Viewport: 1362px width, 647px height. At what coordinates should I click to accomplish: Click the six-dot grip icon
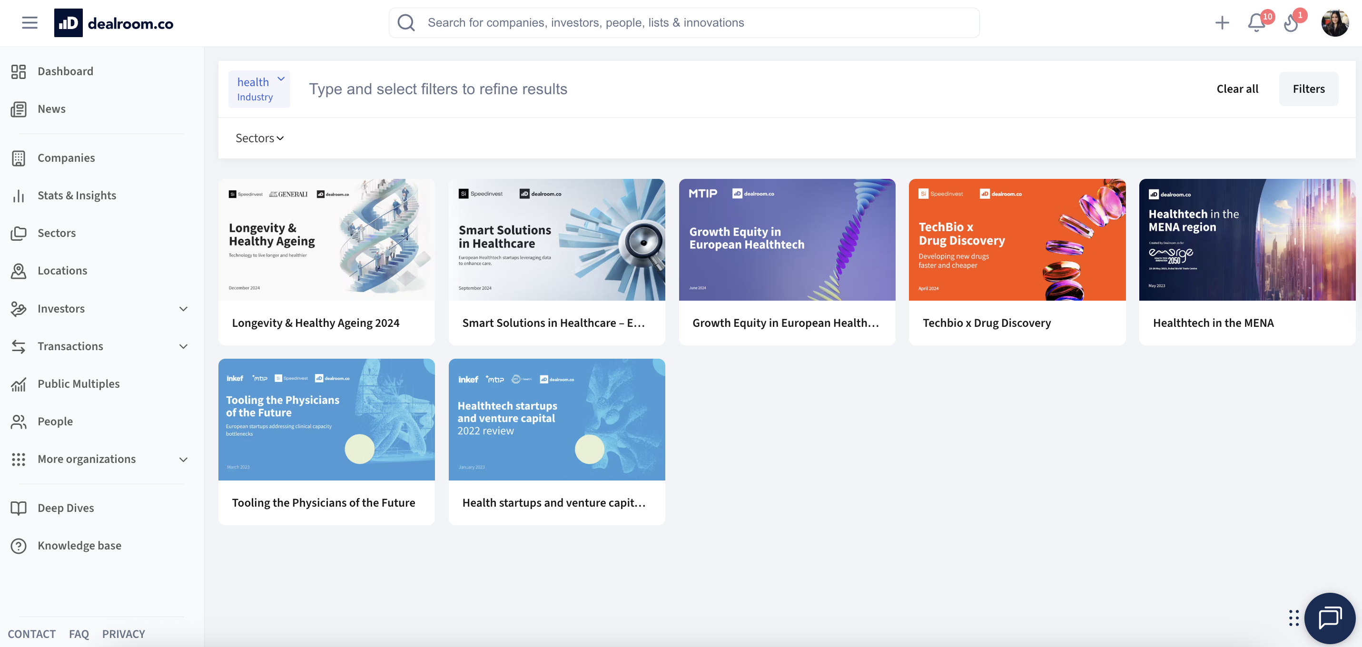[x=1293, y=618]
